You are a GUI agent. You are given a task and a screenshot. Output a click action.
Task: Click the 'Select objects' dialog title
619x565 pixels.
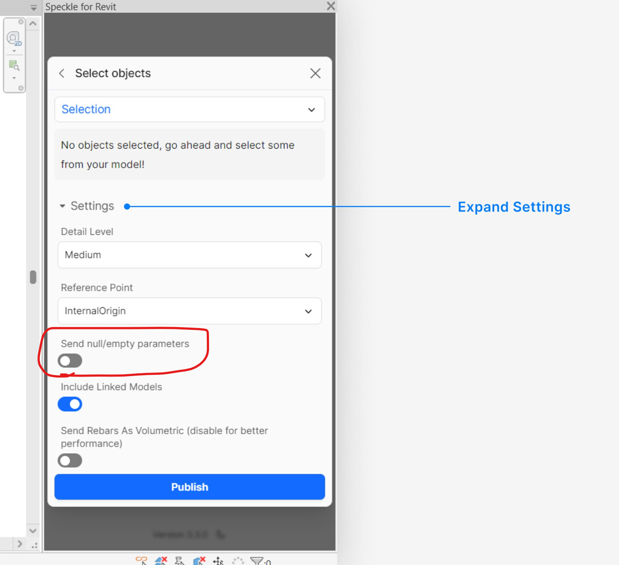click(113, 73)
